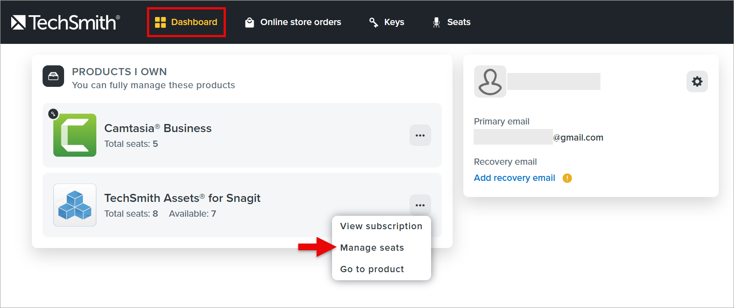Click the Camtasia Business product title
The width and height of the screenshot is (734, 308).
(x=158, y=128)
